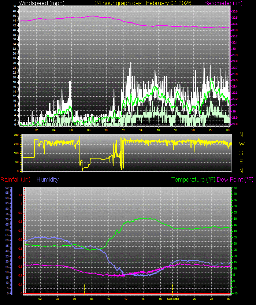Click the '28.8' barometer axis value
Viewport: 256px width, 305px height.
235,124
